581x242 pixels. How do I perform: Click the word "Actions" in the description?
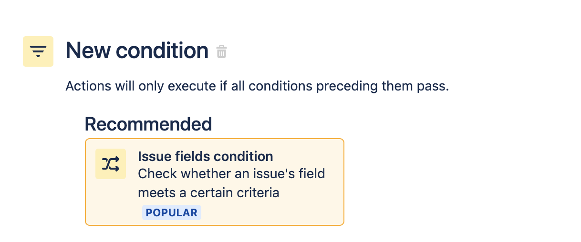(84, 87)
